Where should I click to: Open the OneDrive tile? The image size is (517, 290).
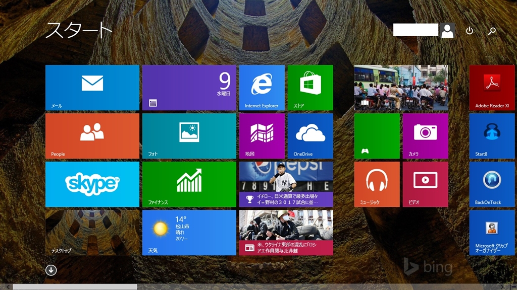click(311, 136)
